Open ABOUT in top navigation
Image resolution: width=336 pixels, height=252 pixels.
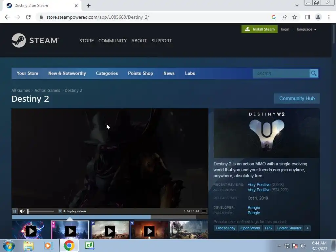click(139, 41)
